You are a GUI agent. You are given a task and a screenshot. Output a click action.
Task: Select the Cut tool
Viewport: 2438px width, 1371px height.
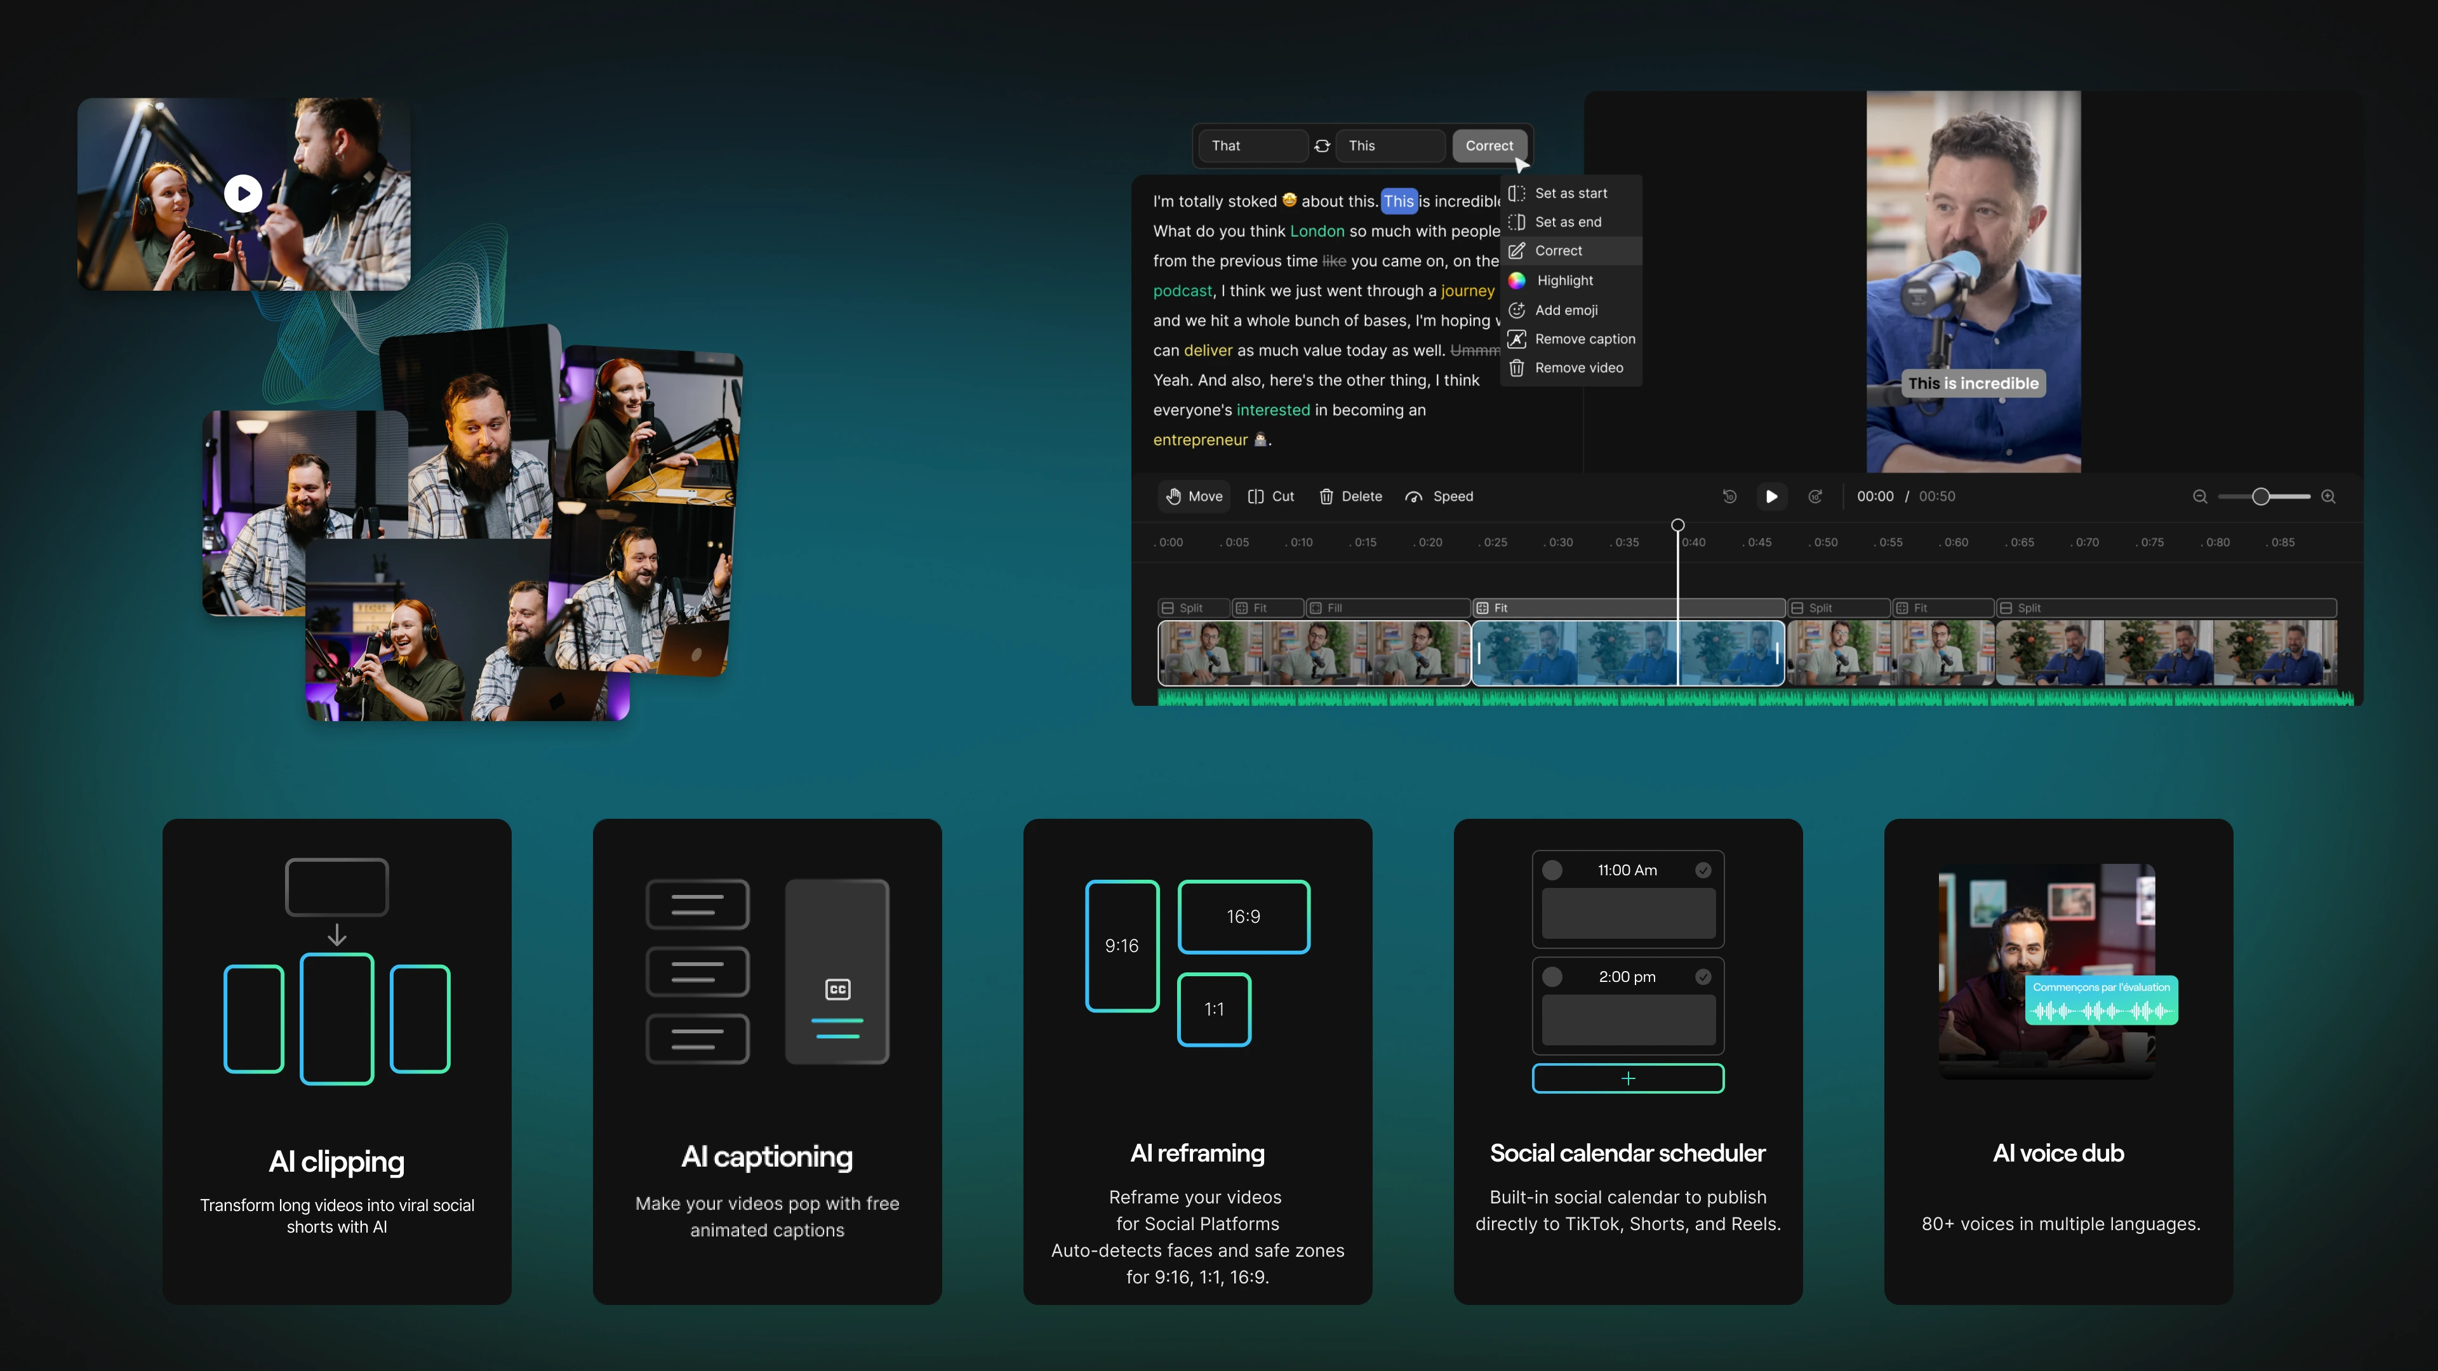click(x=1270, y=496)
